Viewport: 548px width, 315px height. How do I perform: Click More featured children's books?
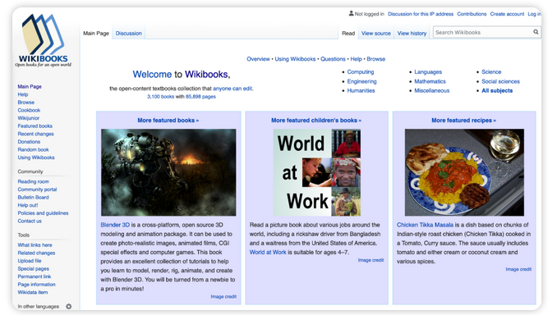point(316,120)
